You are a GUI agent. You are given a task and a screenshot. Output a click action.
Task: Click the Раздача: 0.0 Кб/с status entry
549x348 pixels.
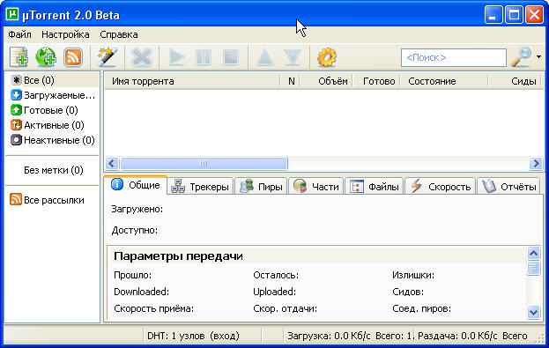pyautogui.click(x=472, y=336)
